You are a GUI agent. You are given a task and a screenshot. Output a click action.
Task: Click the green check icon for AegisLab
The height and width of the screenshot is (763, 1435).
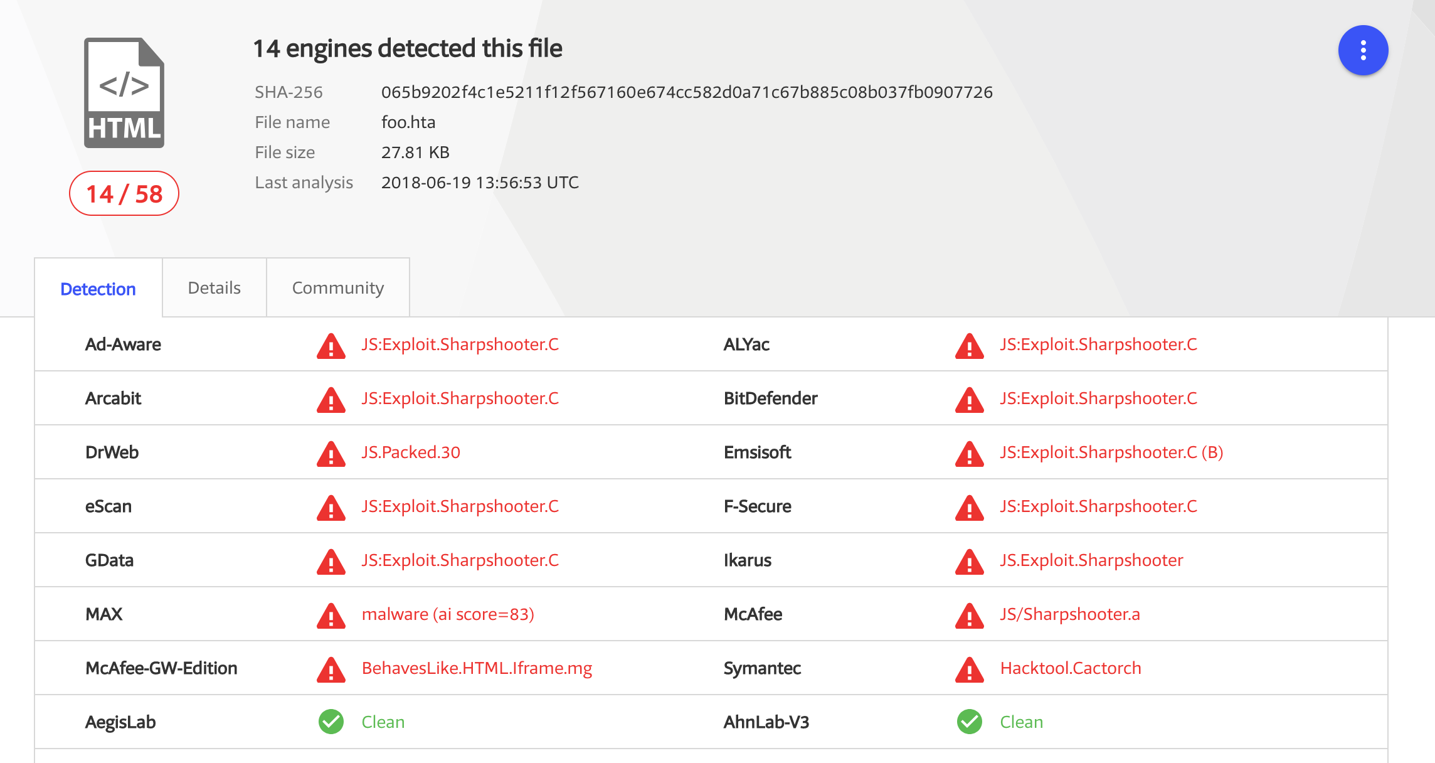point(331,722)
